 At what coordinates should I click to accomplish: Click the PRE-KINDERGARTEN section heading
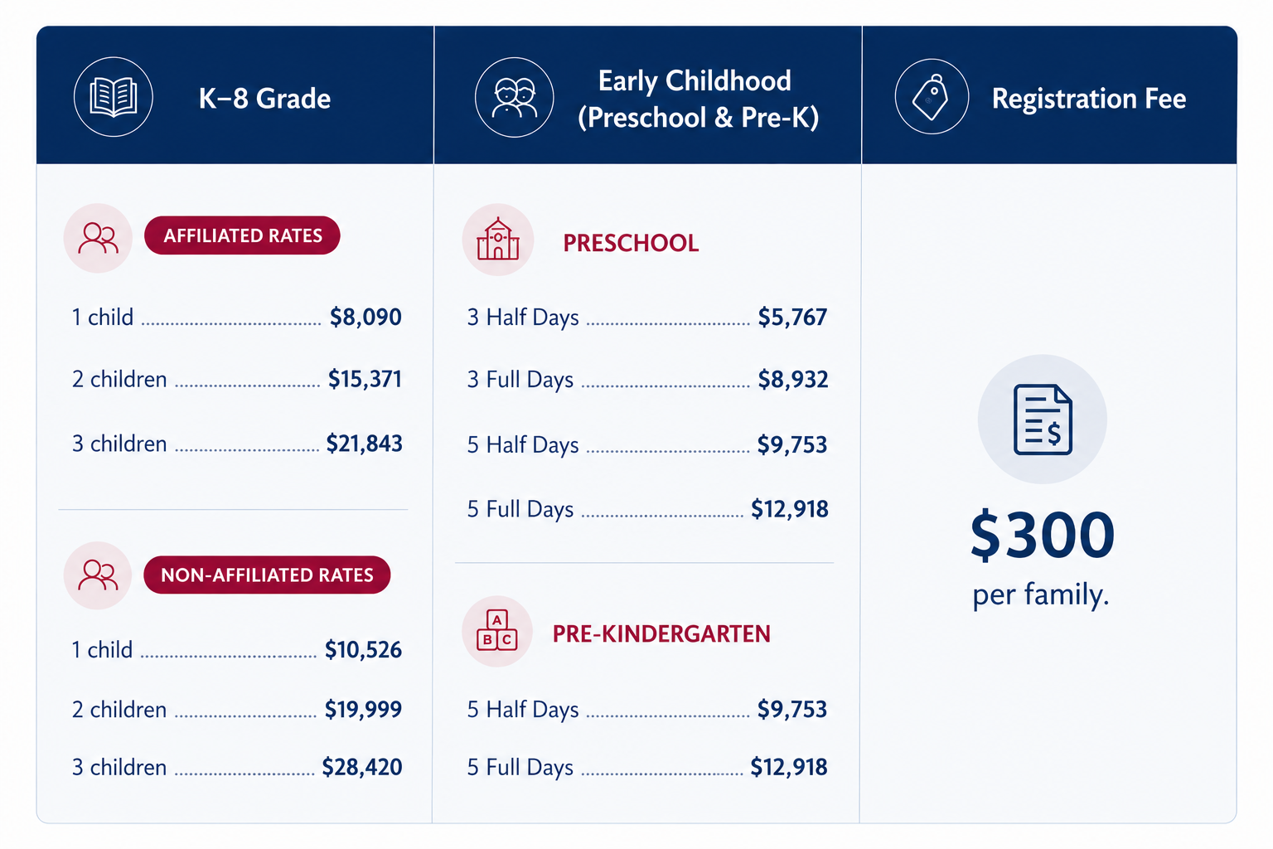pyautogui.click(x=661, y=633)
